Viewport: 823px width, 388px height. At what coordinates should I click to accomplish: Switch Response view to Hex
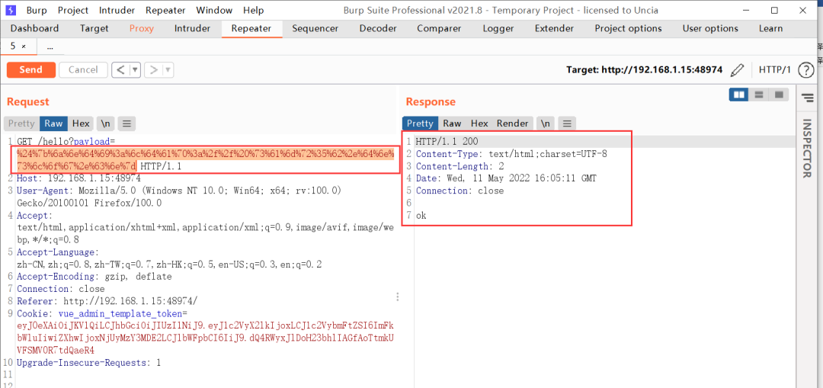coord(479,123)
